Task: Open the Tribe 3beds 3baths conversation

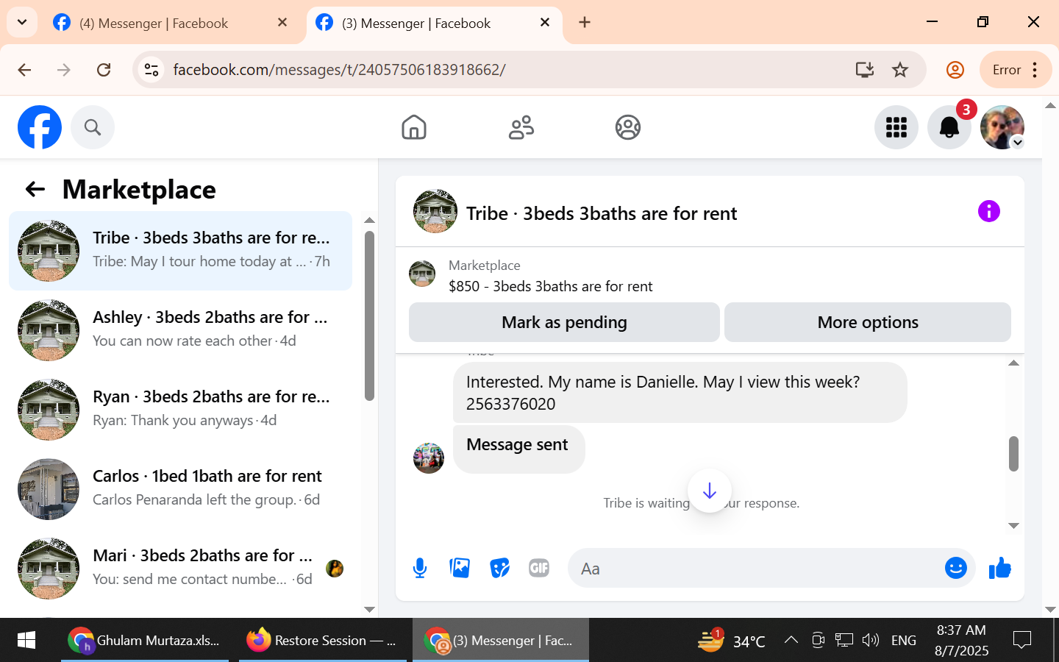Action: [x=180, y=251]
